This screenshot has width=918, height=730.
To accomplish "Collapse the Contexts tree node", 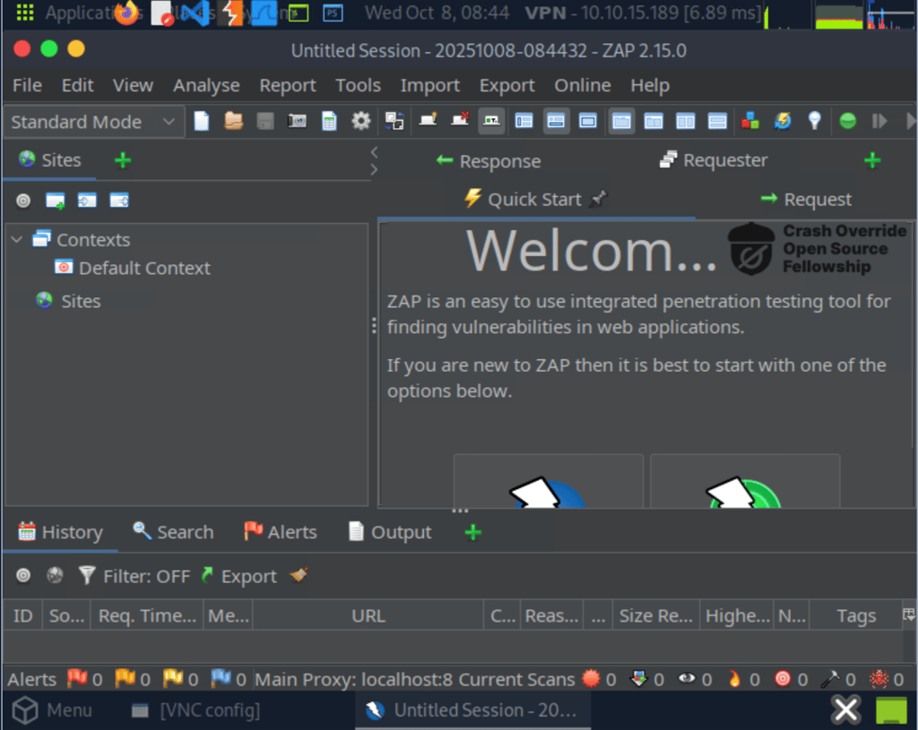I will point(17,239).
